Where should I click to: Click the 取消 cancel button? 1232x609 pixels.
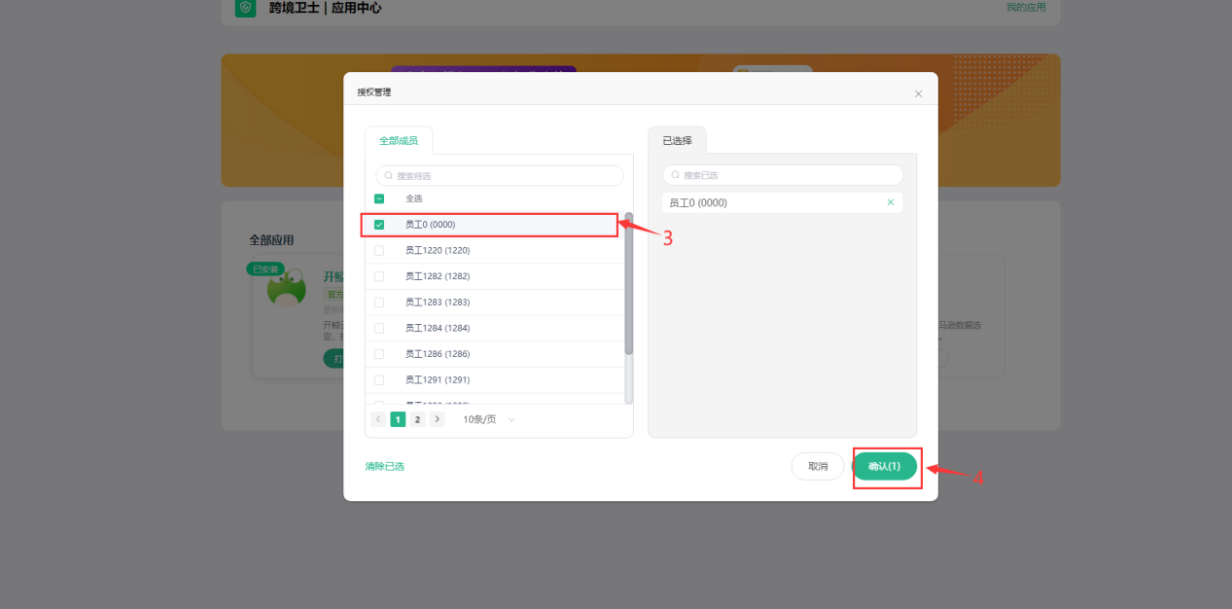817,466
